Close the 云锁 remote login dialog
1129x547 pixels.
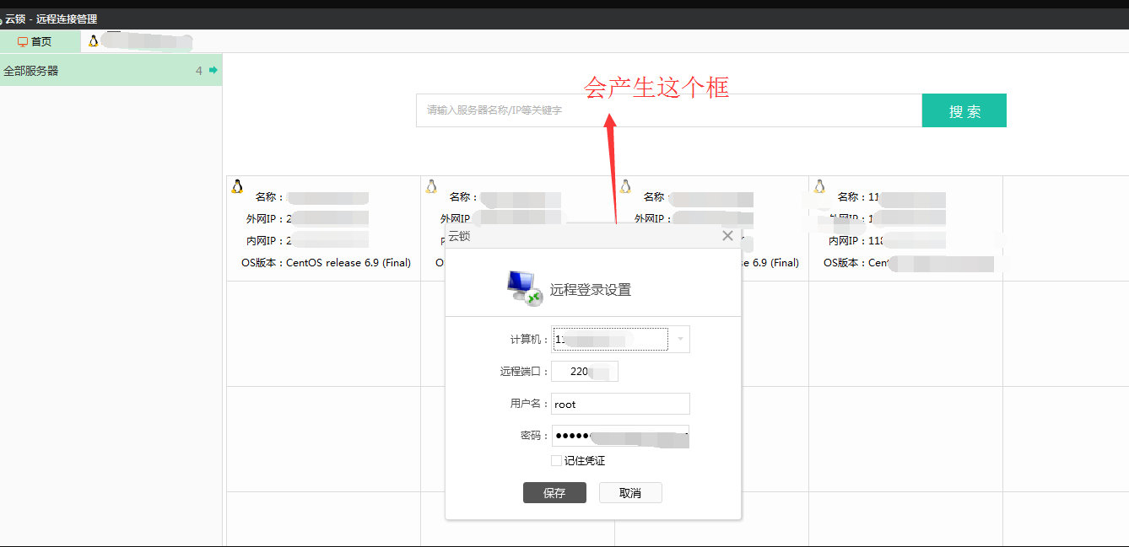727,236
